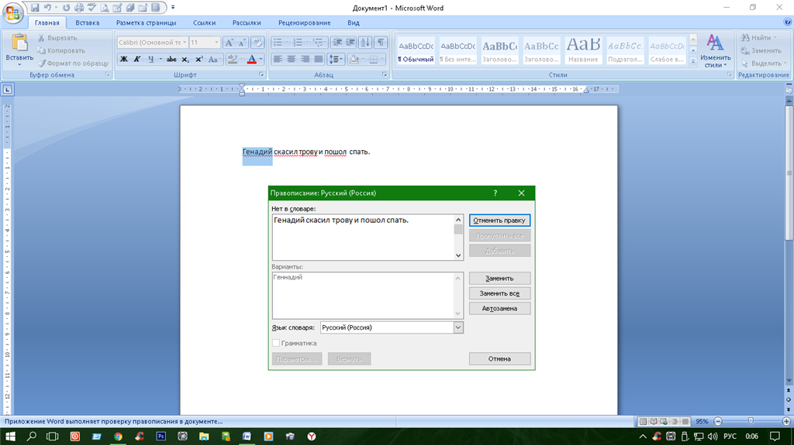
Task: Click Заменить in editing group
Action: coord(761,50)
